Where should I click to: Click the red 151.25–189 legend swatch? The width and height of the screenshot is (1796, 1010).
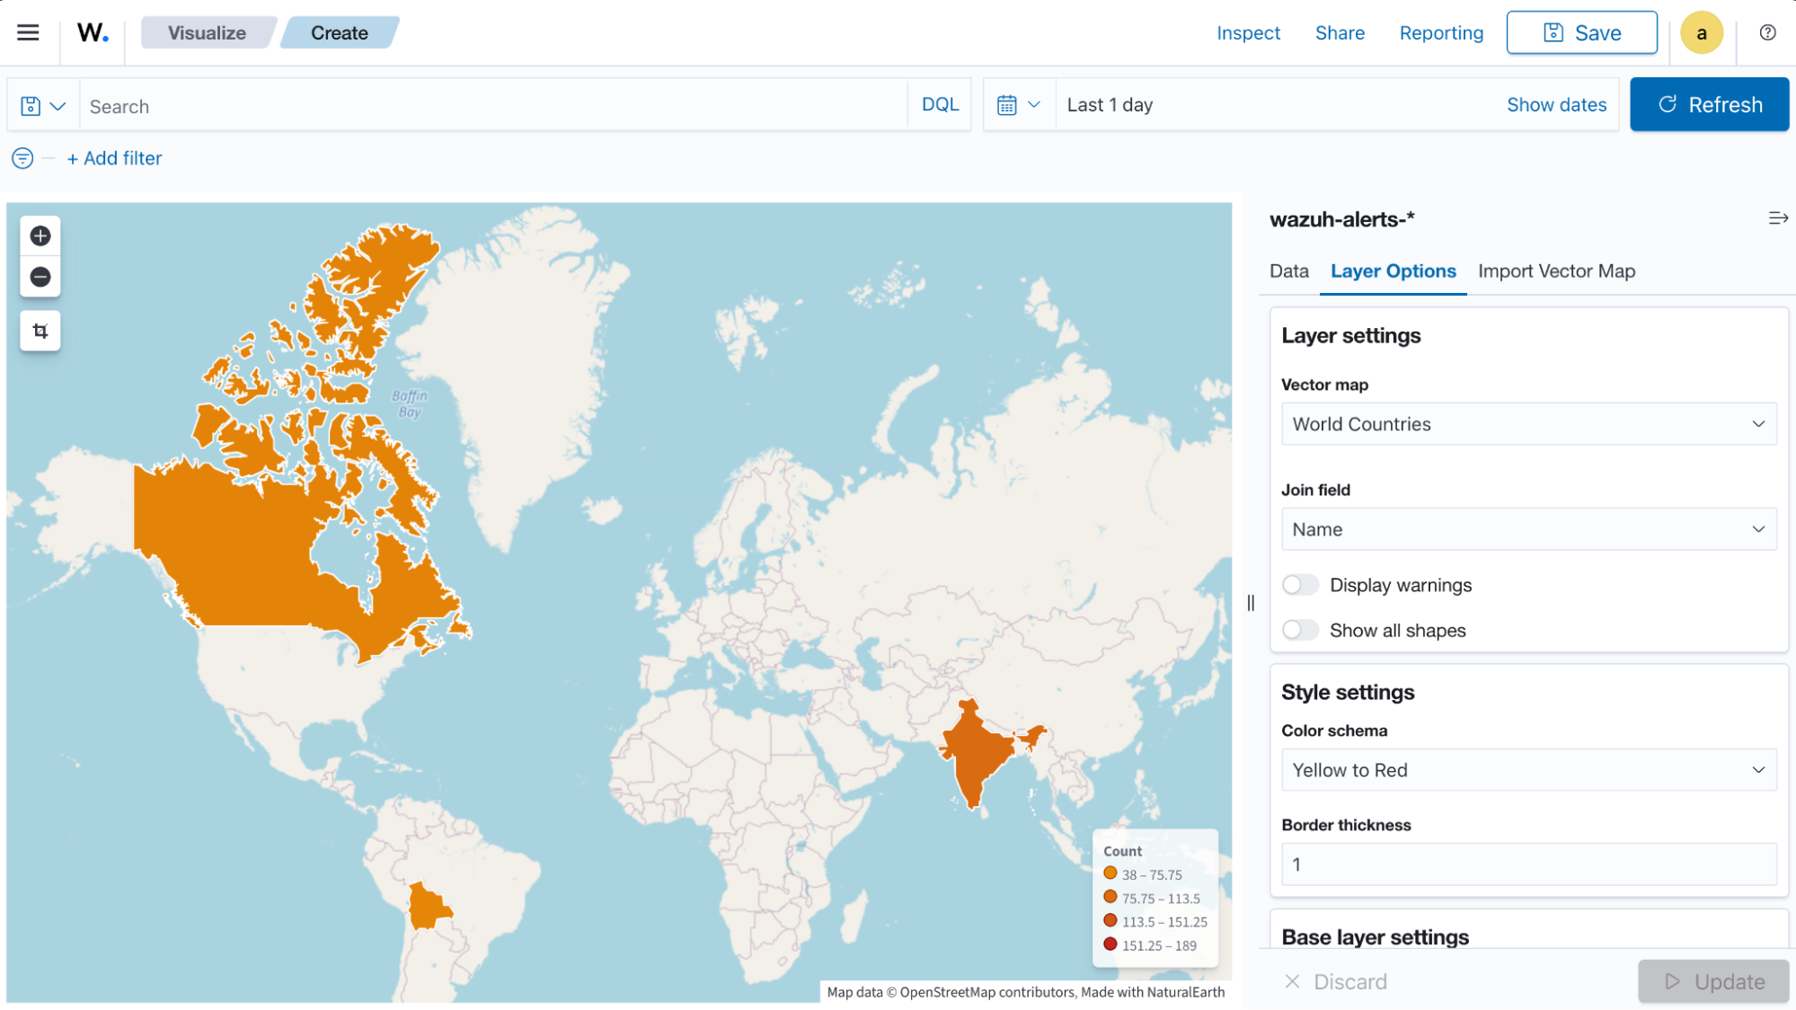tap(1110, 945)
